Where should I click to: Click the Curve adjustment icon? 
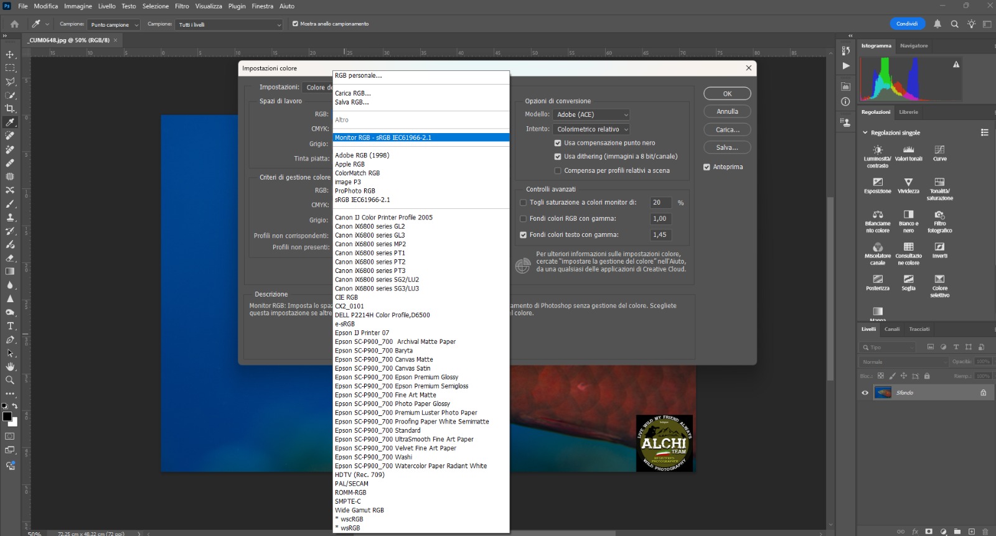(939, 150)
